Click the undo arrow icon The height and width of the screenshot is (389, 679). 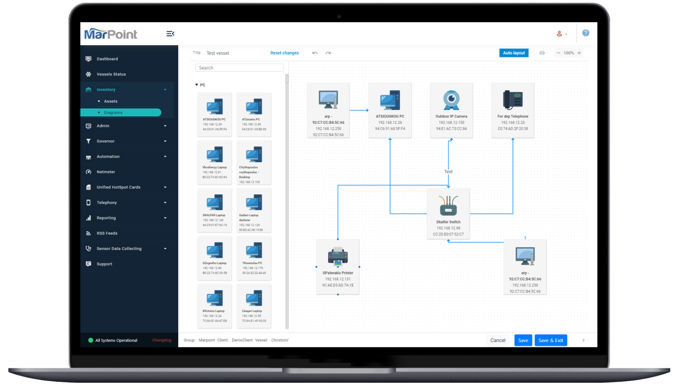(x=315, y=53)
